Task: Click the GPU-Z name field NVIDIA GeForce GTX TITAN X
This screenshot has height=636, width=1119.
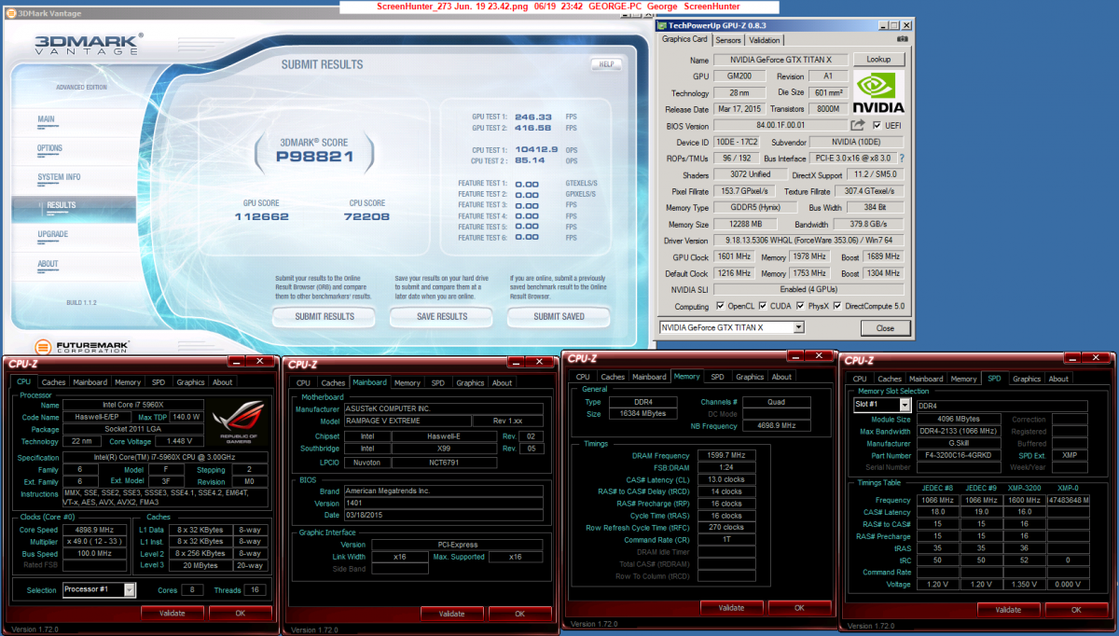Action: (x=781, y=59)
